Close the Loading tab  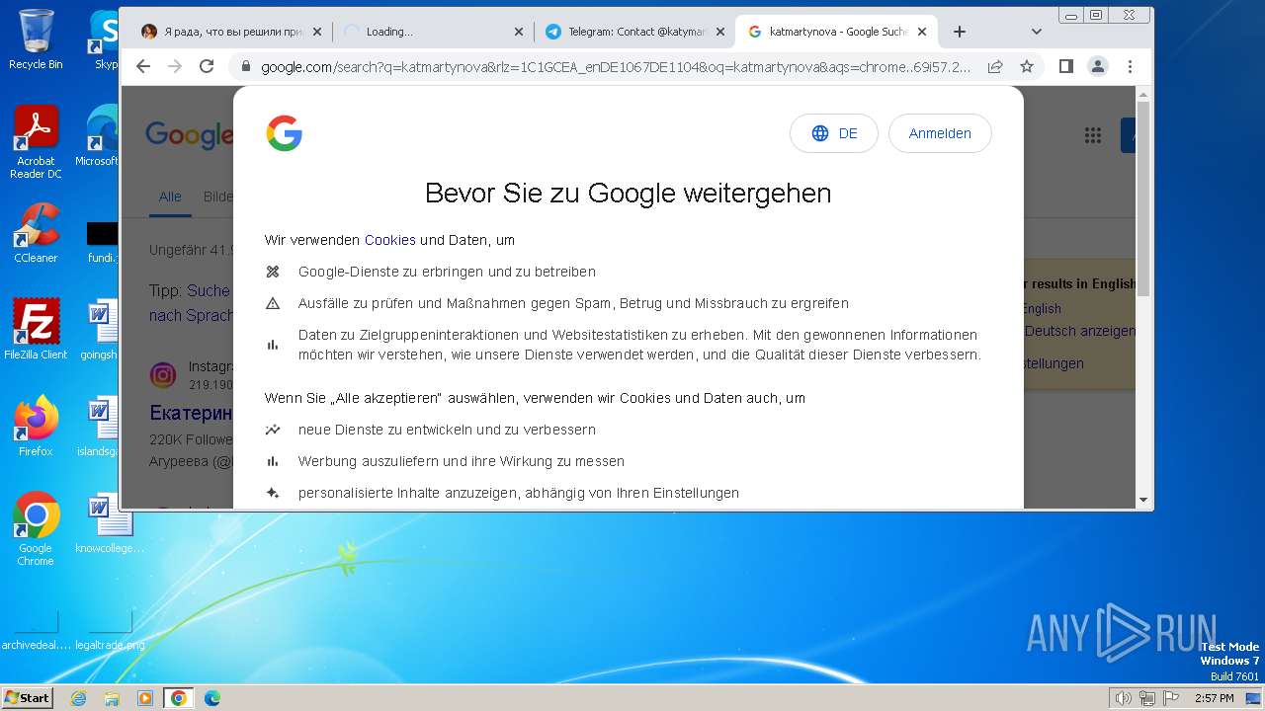519,32
